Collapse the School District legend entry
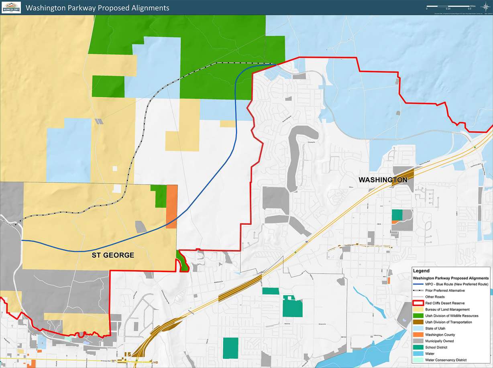Image resolution: width=493 pixels, height=368 pixels. [x=418, y=347]
